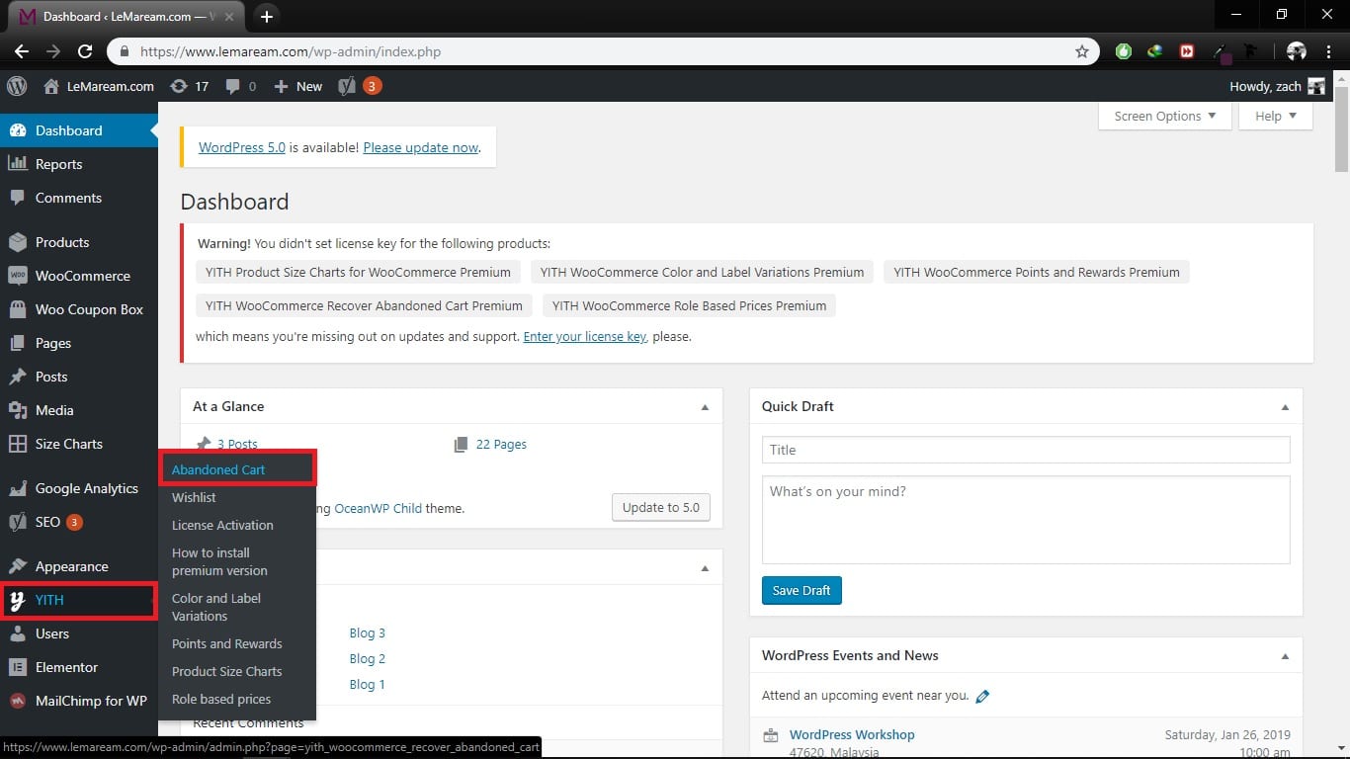Screen dimensions: 1350x759
Task: Open Pages in the sidebar
Action: 79,343
